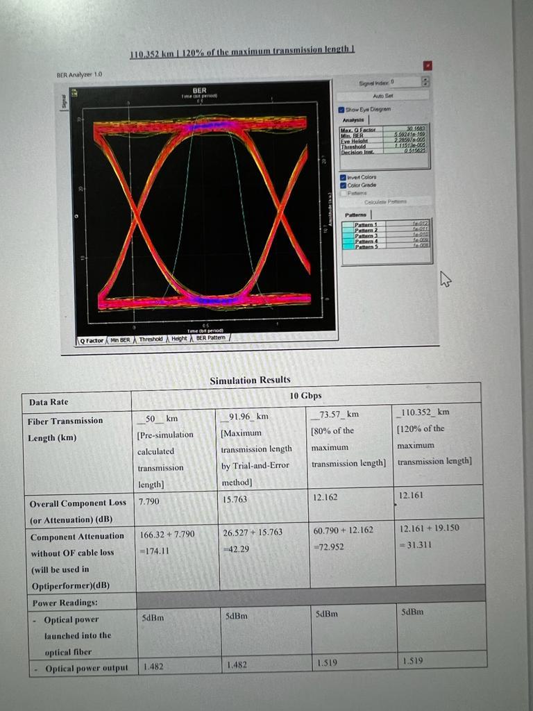Image resolution: width=533 pixels, height=711 pixels.
Task: Select the Pattern 4 row label
Action: point(366,241)
